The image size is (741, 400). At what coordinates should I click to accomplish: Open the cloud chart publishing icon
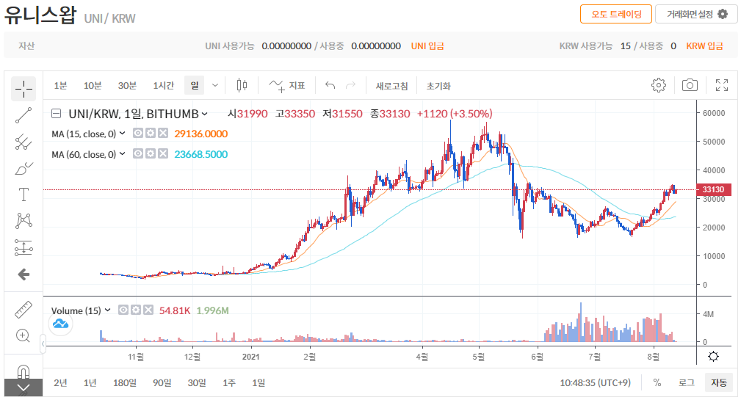[x=60, y=324]
